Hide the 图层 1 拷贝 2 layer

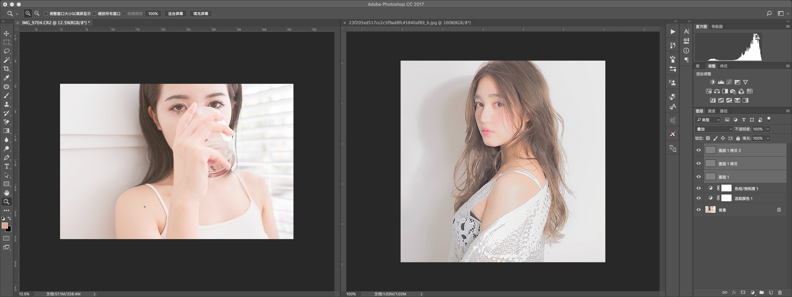pyautogui.click(x=699, y=150)
